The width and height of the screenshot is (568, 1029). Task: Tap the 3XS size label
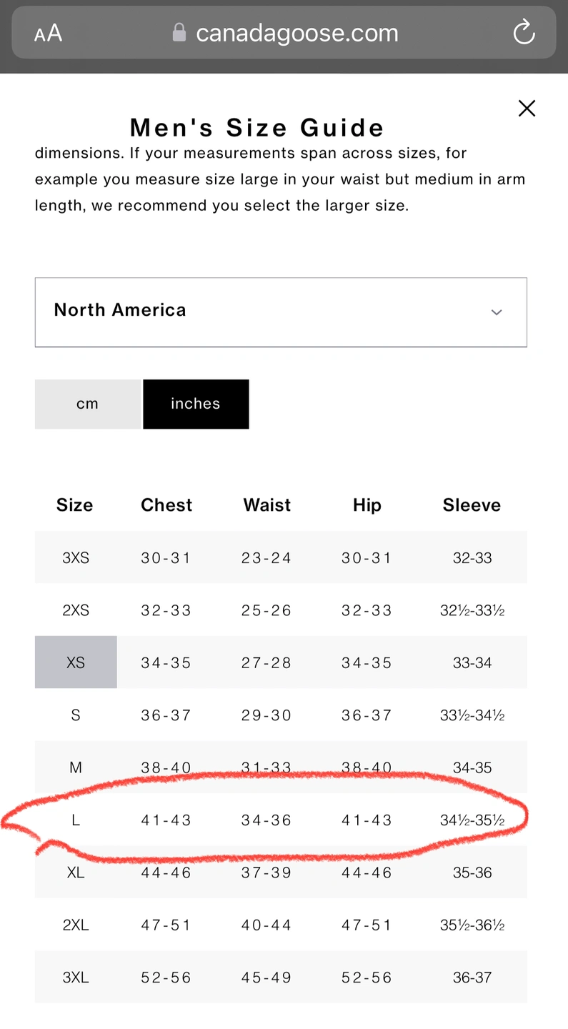coord(76,558)
